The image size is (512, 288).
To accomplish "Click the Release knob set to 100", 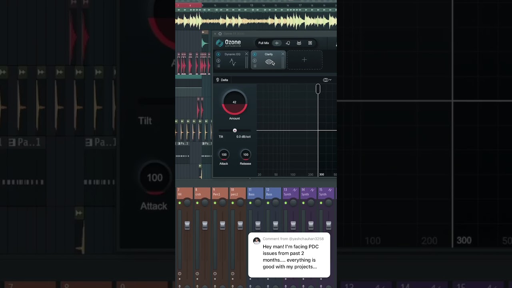I will 246,155.
